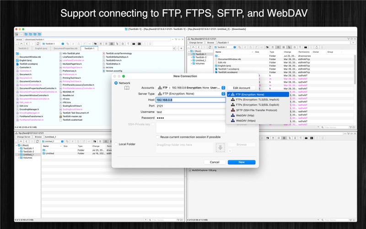
Task: Click terminal icon in bottom-right pane toolbar
Action: [312, 138]
